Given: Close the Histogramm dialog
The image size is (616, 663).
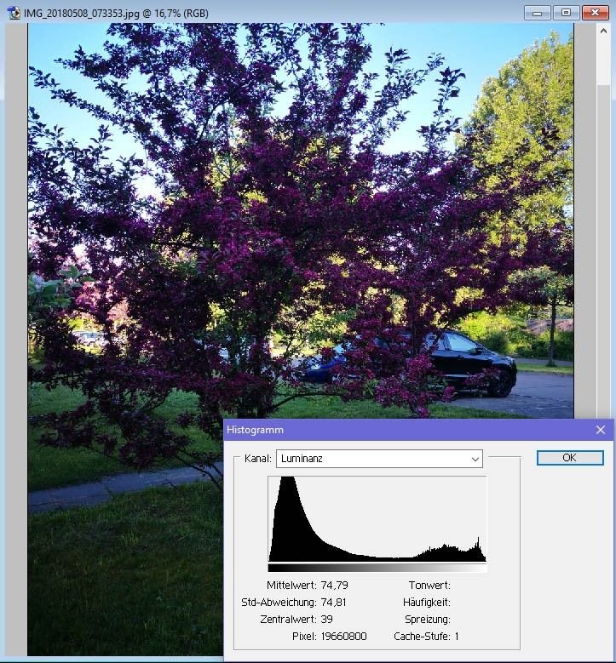Looking at the screenshot, I should pos(601,430).
